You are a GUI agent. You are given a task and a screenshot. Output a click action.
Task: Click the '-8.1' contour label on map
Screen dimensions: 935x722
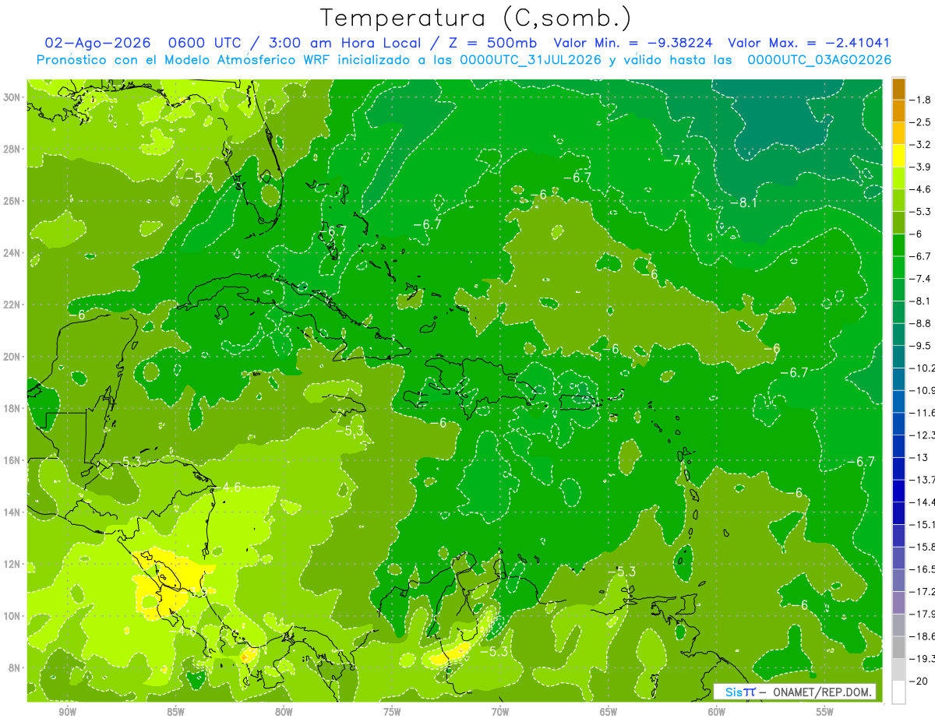coord(743,203)
